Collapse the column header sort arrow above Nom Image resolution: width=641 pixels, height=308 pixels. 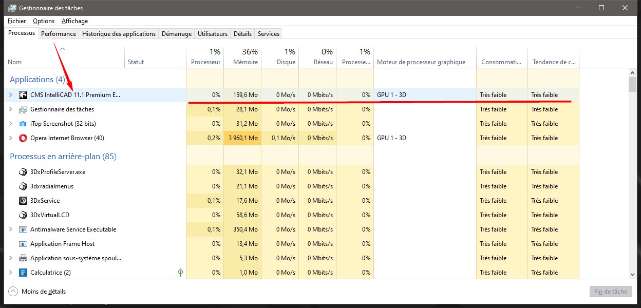tap(63, 49)
